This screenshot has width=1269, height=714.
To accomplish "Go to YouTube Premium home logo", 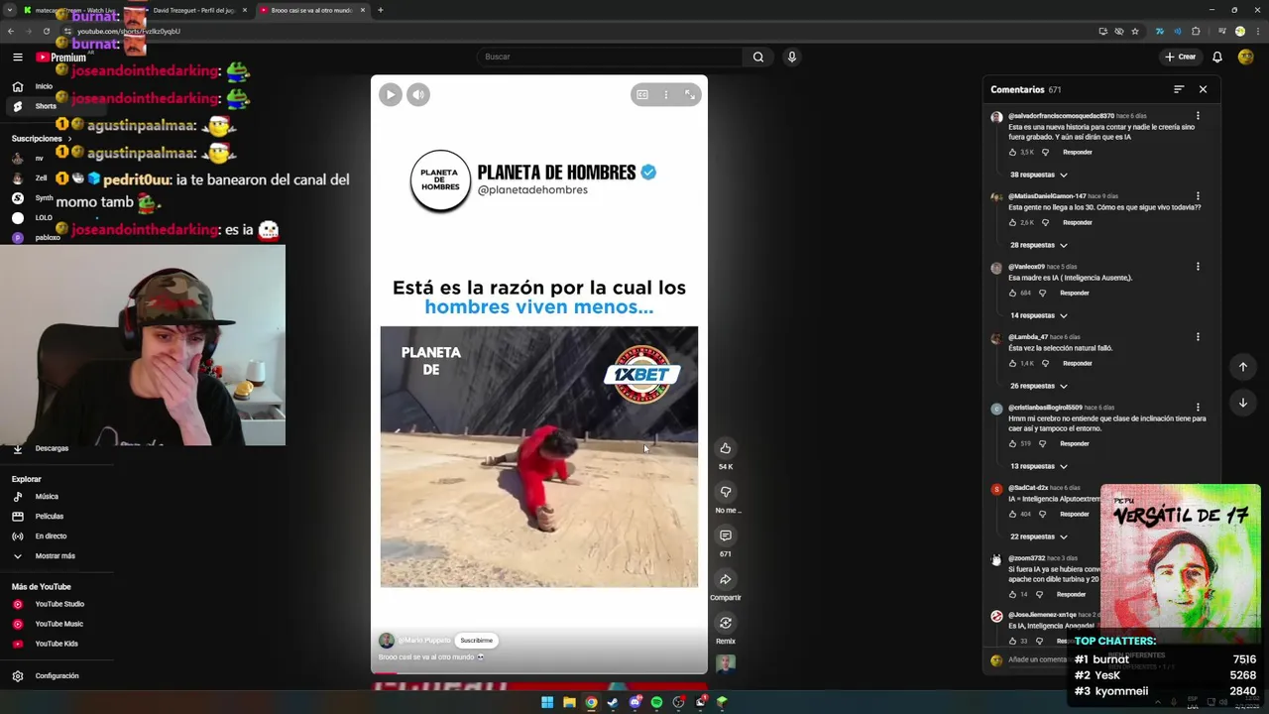I will pyautogui.click(x=61, y=58).
